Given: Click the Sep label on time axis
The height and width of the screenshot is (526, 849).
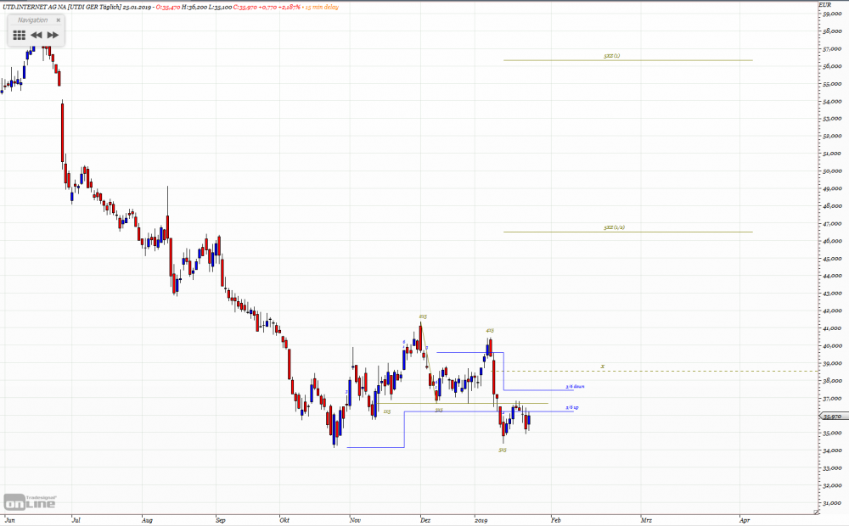Looking at the screenshot, I should coord(221,520).
